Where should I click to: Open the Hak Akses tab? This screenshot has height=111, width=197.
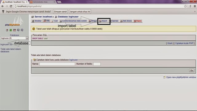126,21
